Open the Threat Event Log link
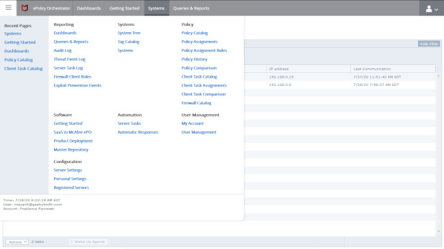 coord(70,59)
